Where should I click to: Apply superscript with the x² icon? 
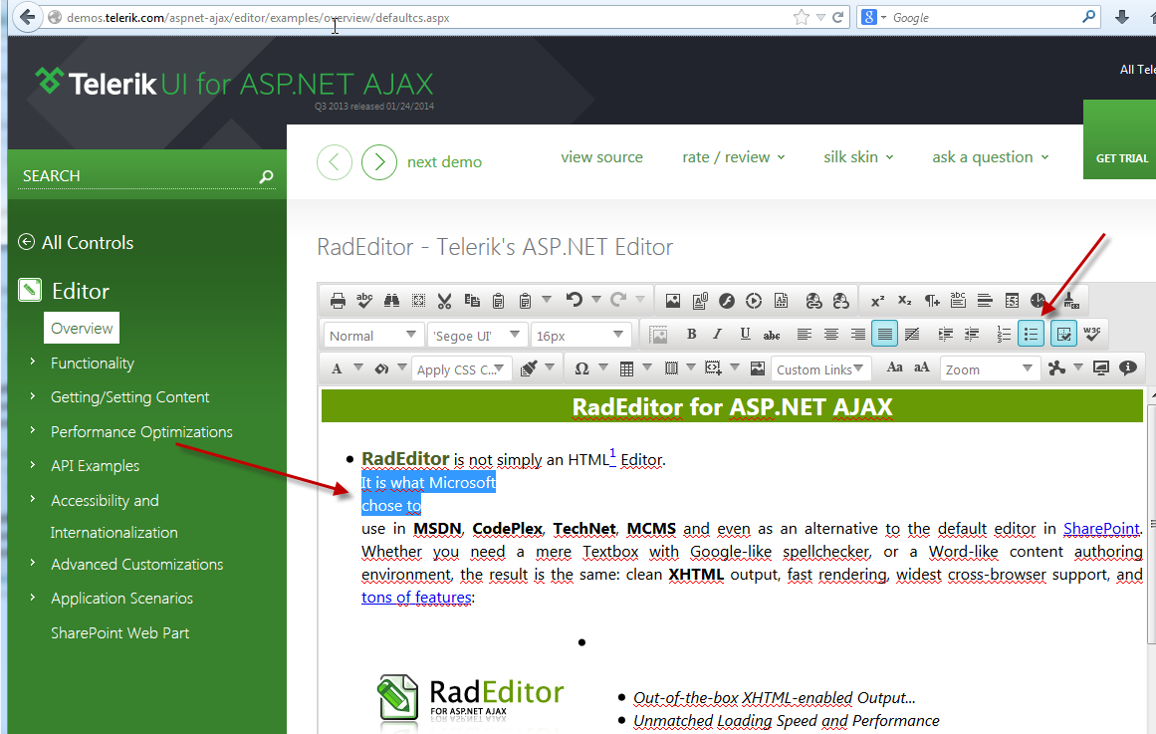pyautogui.click(x=877, y=300)
